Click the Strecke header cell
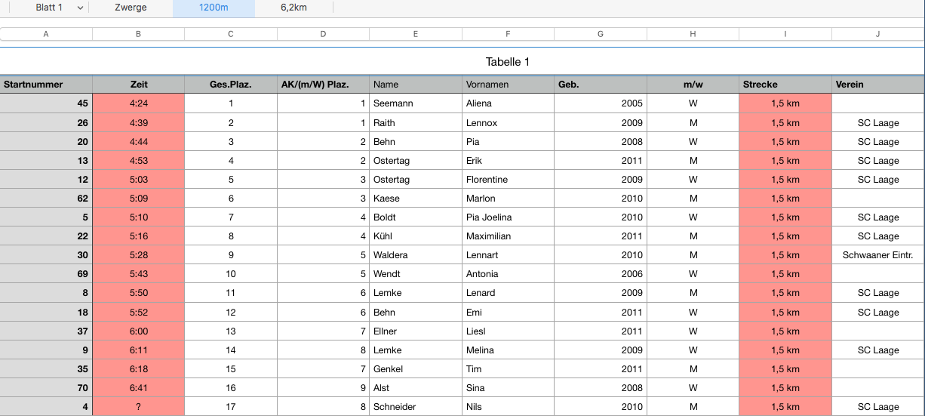The image size is (925, 416). tap(785, 85)
